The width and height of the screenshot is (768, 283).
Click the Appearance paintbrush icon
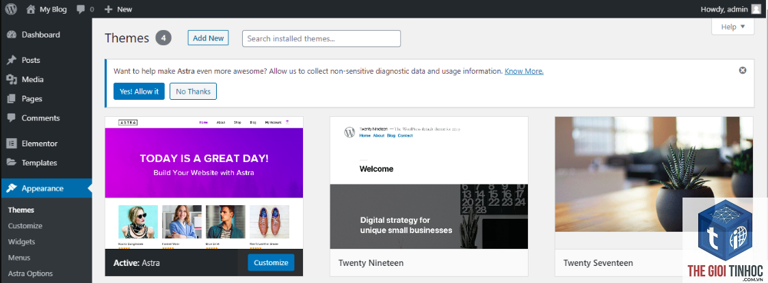point(12,189)
